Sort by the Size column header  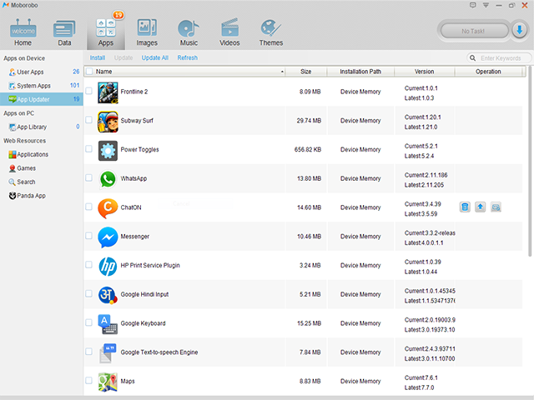306,72
